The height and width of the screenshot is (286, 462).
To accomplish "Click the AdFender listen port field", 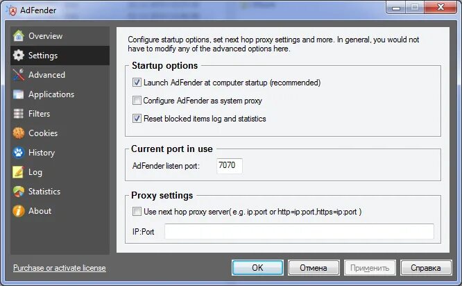I will tap(230, 166).
